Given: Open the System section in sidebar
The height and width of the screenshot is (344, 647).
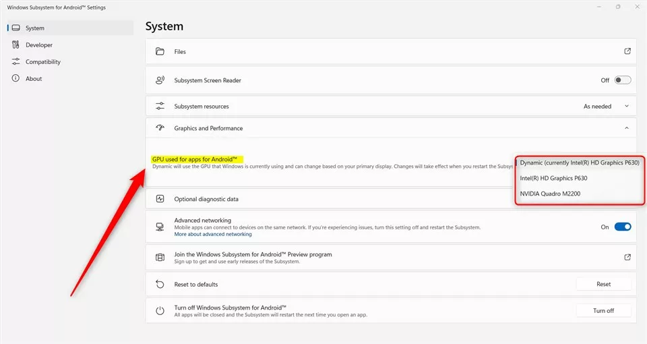Looking at the screenshot, I should [x=70, y=28].
